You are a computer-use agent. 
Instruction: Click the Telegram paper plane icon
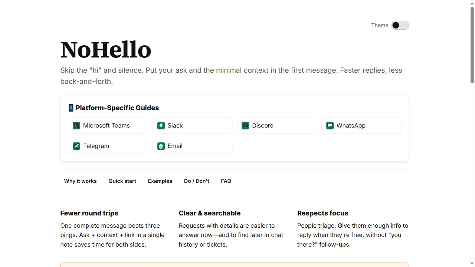[76, 146]
